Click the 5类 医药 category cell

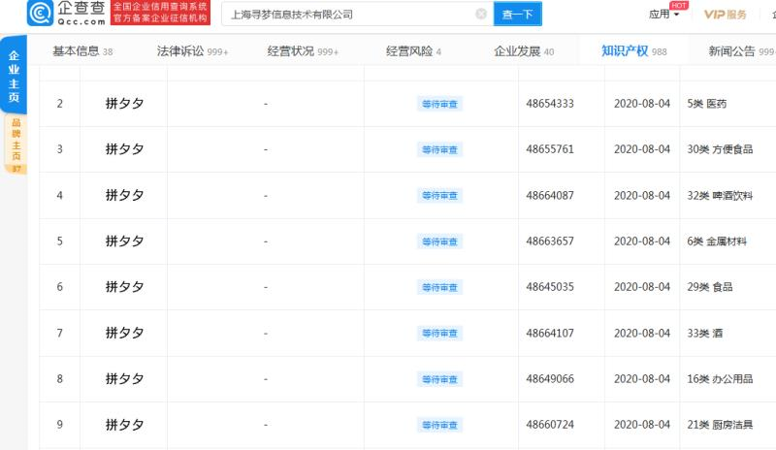pos(707,104)
